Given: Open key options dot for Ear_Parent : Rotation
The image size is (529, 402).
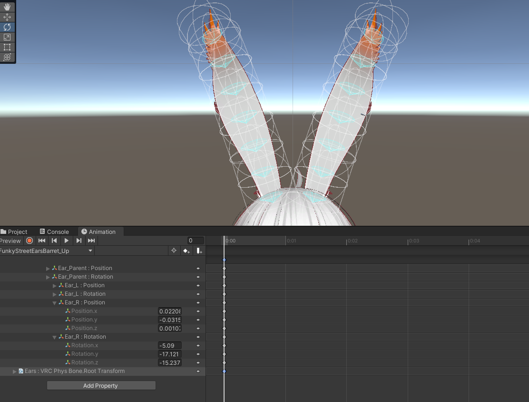Looking at the screenshot, I should [198, 277].
